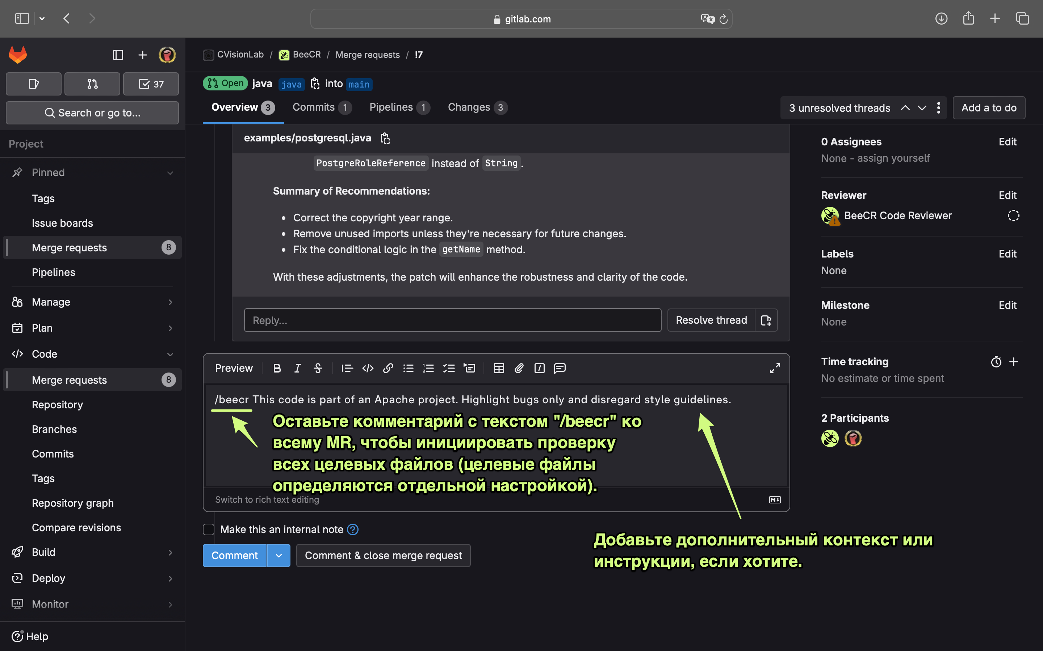Viewport: 1043px width, 651px height.
Task: Insert code formatting in comment
Action: (x=368, y=368)
